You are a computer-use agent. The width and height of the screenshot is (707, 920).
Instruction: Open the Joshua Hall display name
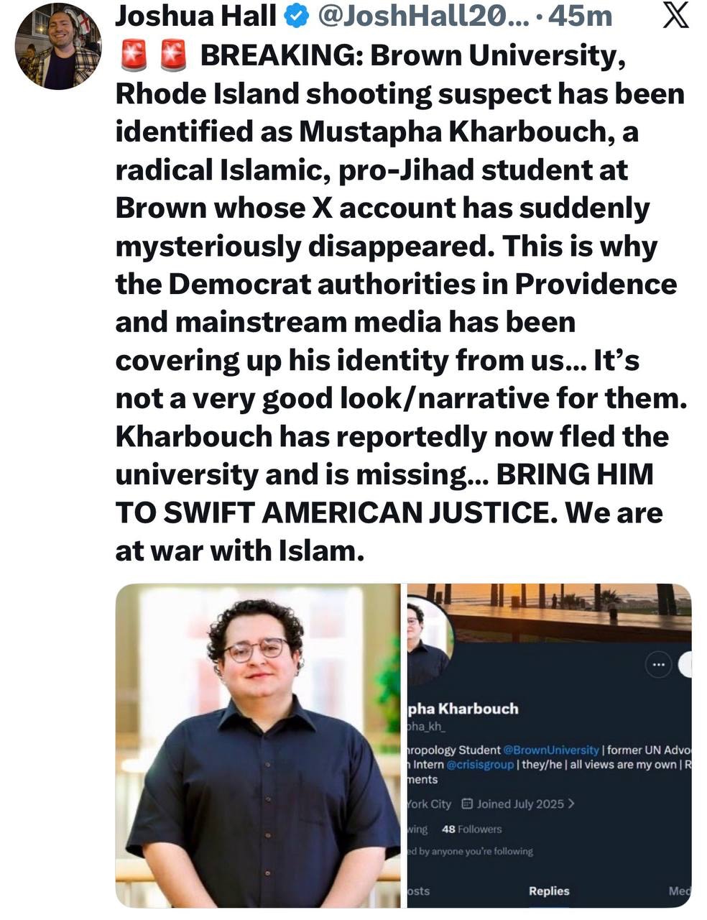tap(196, 16)
